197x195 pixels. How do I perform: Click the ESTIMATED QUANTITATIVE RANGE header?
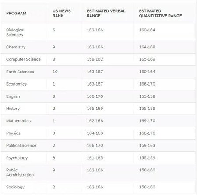[x=160, y=13]
